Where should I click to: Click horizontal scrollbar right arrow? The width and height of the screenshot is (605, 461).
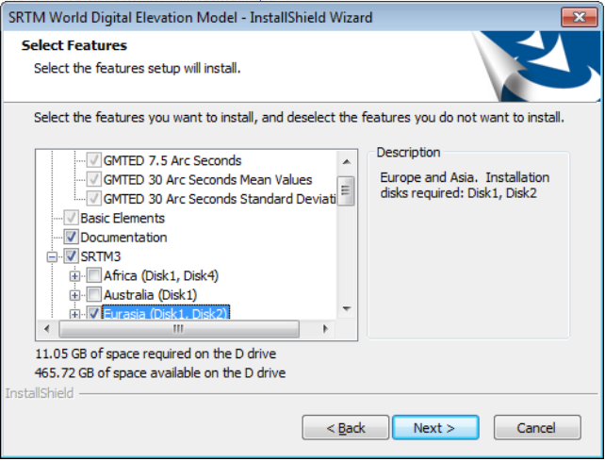[x=326, y=329]
